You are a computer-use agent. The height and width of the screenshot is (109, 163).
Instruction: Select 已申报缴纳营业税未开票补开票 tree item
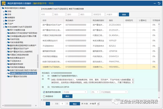pyautogui.click(x=23, y=36)
